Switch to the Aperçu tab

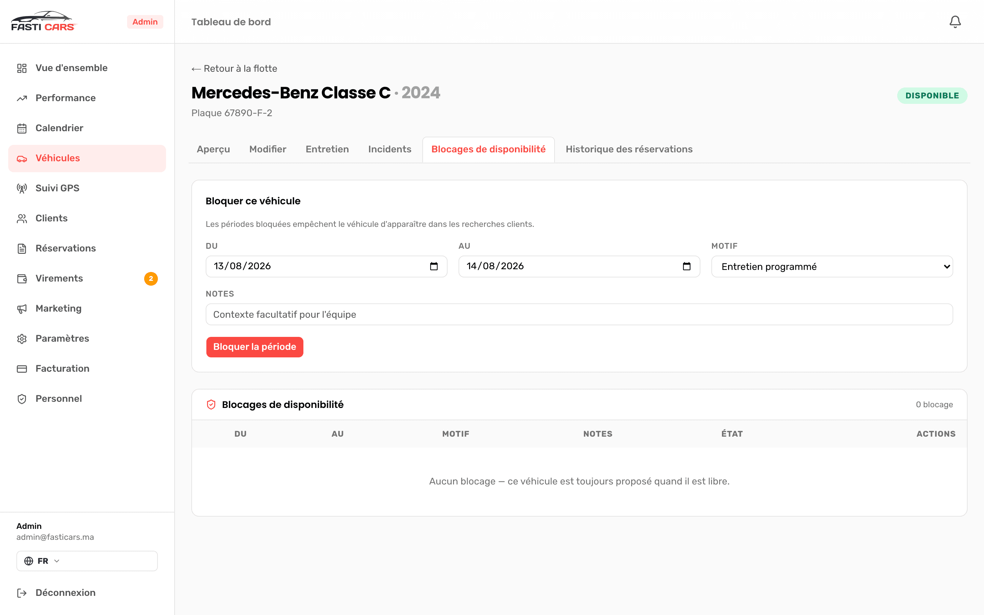coord(214,149)
